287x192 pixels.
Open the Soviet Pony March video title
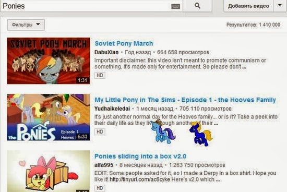click(124, 43)
